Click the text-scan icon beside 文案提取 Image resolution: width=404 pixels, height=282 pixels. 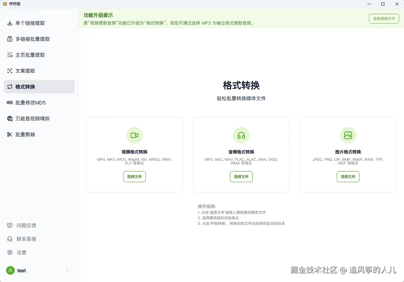click(10, 71)
